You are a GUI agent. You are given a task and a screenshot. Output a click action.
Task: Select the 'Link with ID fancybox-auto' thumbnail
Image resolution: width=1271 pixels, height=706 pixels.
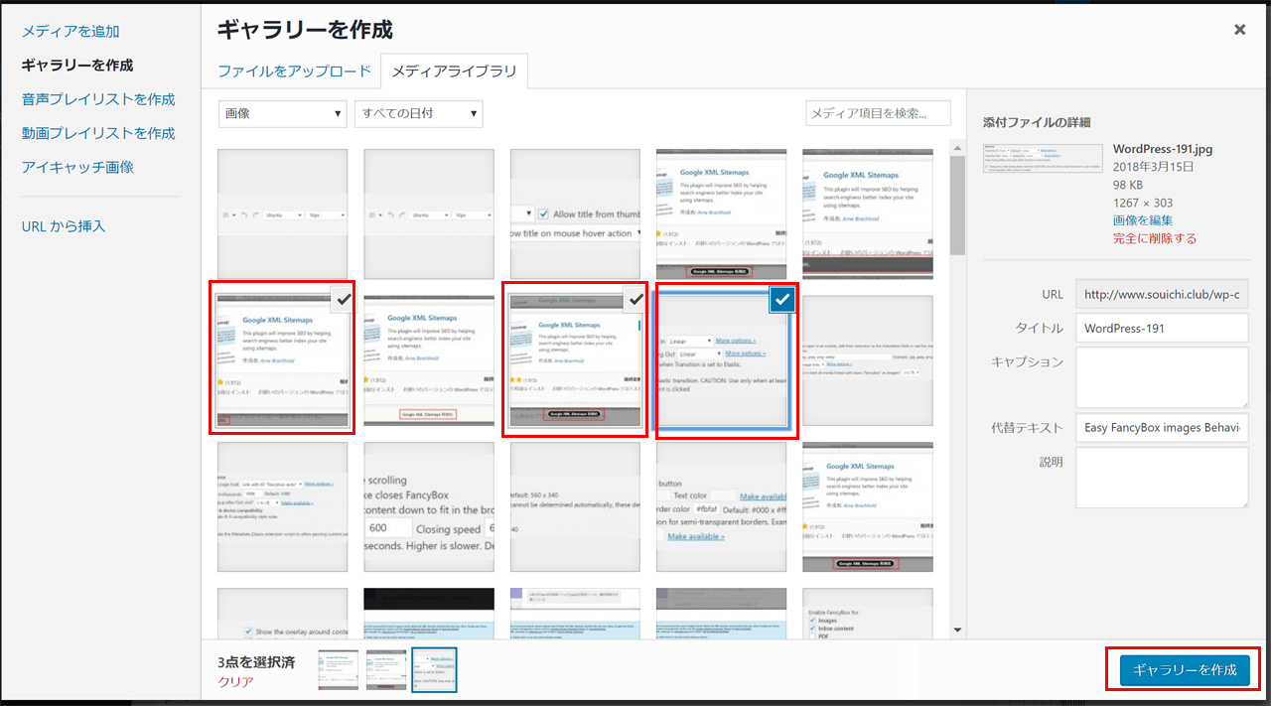(x=283, y=506)
